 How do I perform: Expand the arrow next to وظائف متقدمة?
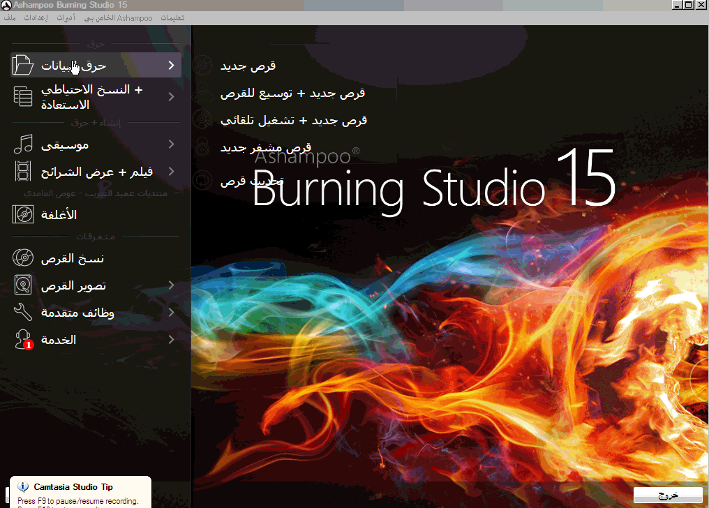click(x=171, y=313)
